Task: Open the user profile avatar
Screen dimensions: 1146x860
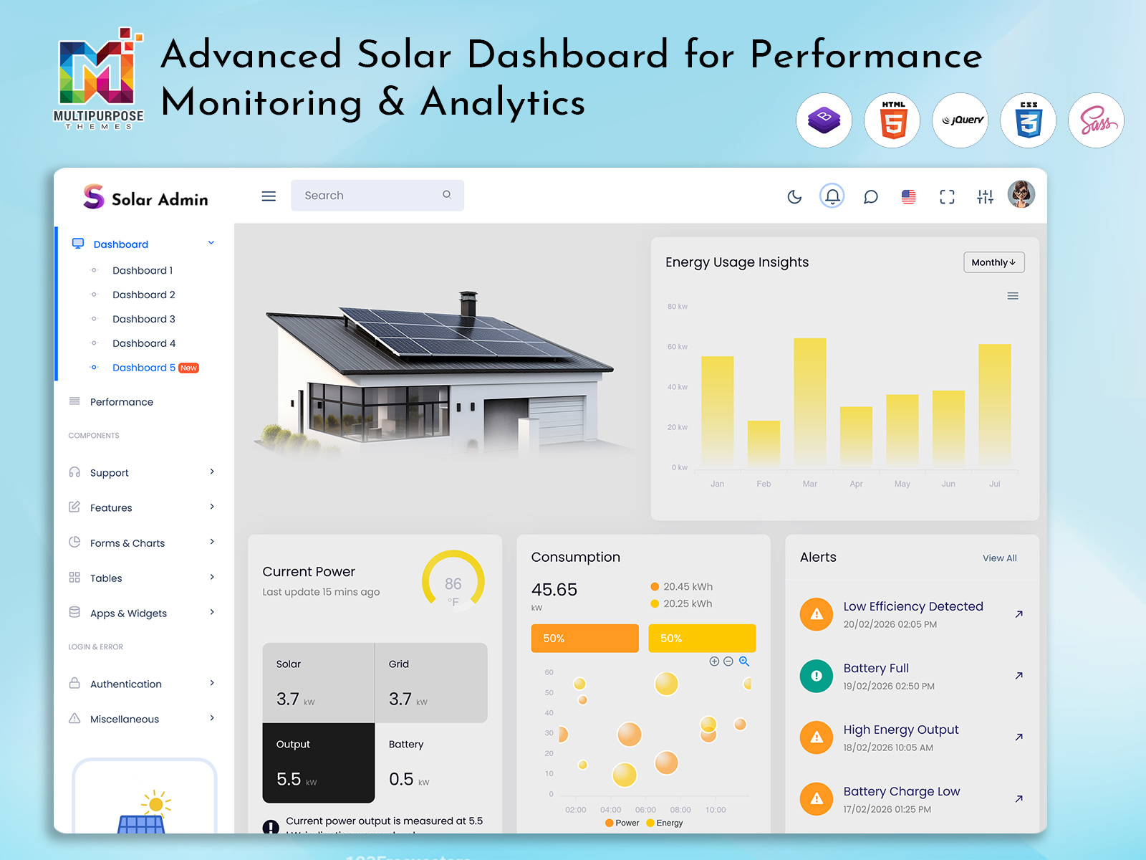Action: pos(1021,194)
